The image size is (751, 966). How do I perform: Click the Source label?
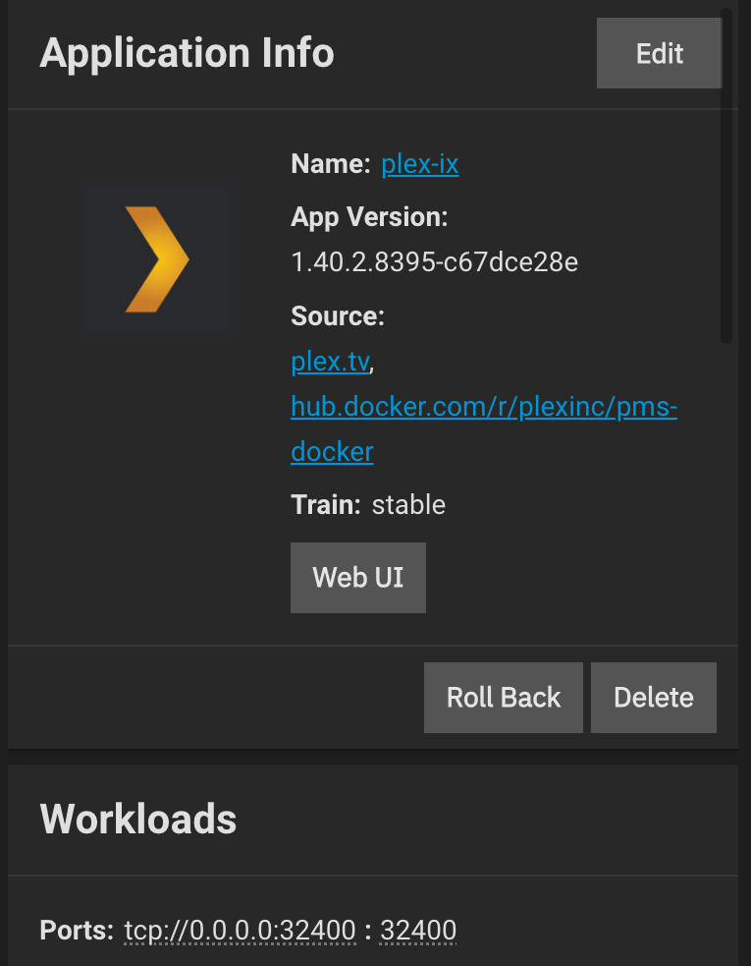(x=338, y=316)
